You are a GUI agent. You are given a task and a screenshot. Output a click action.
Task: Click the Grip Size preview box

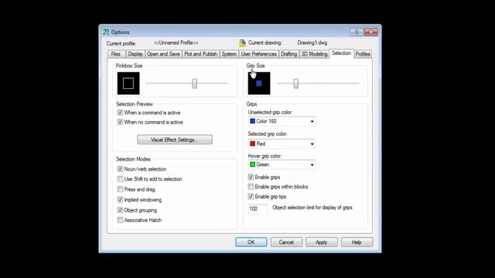click(259, 83)
